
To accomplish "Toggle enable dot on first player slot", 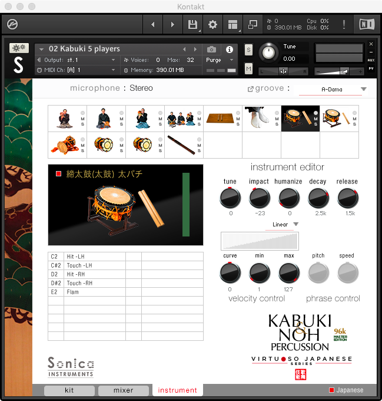I will (82, 113).
